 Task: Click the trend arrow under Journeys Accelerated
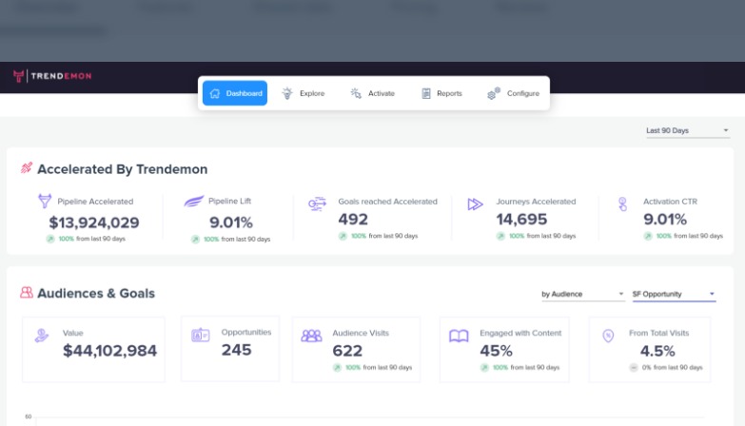click(500, 236)
